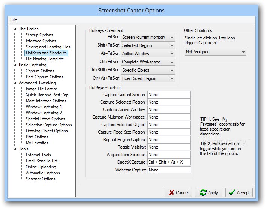Select Automatic Captions tree item
This screenshot has width=266, height=209.
(x=43, y=173)
